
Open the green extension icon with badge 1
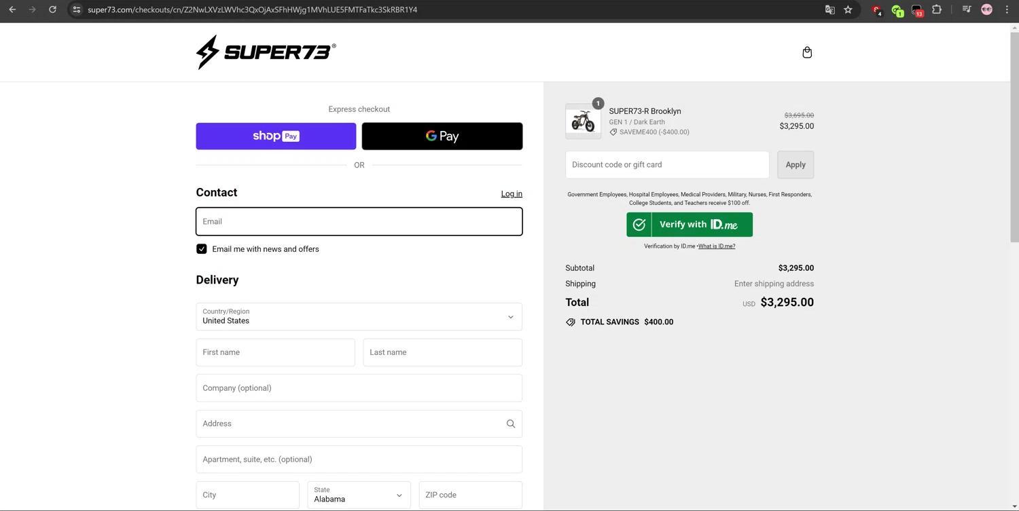897,10
